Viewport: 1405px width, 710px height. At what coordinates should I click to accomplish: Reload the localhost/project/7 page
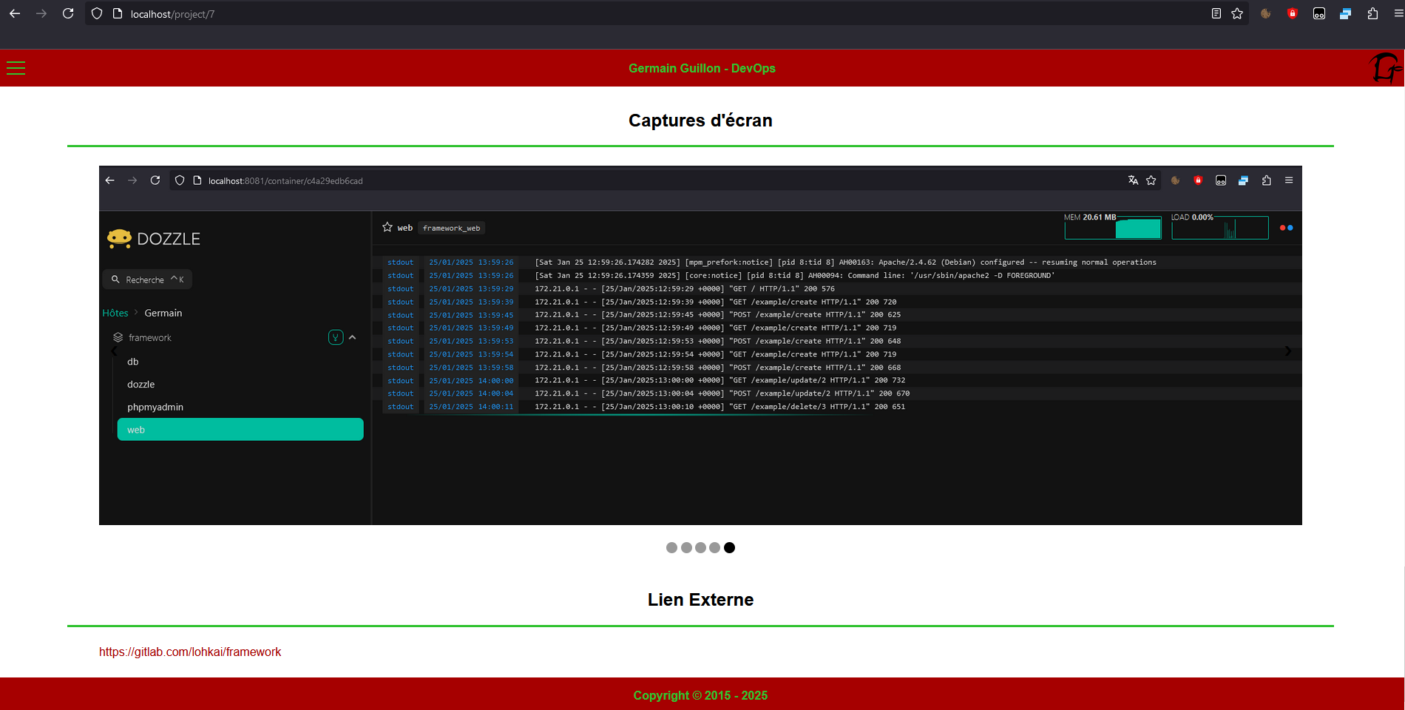coord(68,13)
